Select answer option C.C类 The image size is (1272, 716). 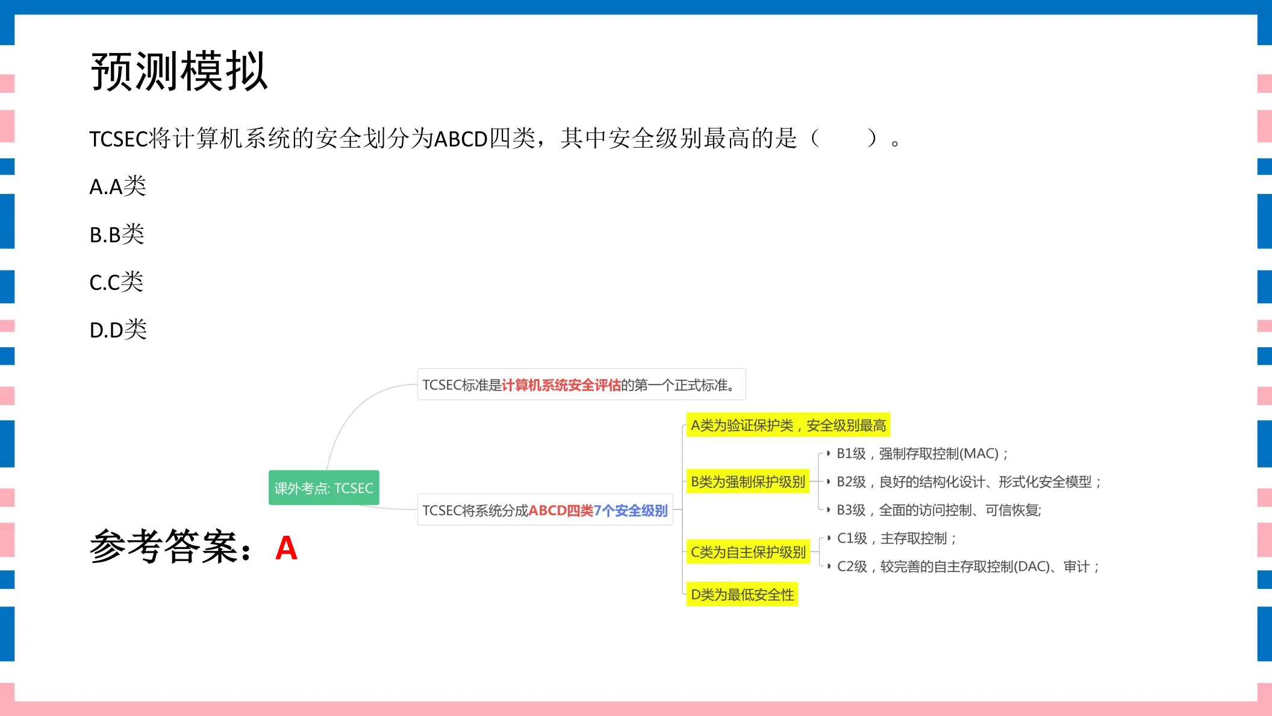point(117,281)
